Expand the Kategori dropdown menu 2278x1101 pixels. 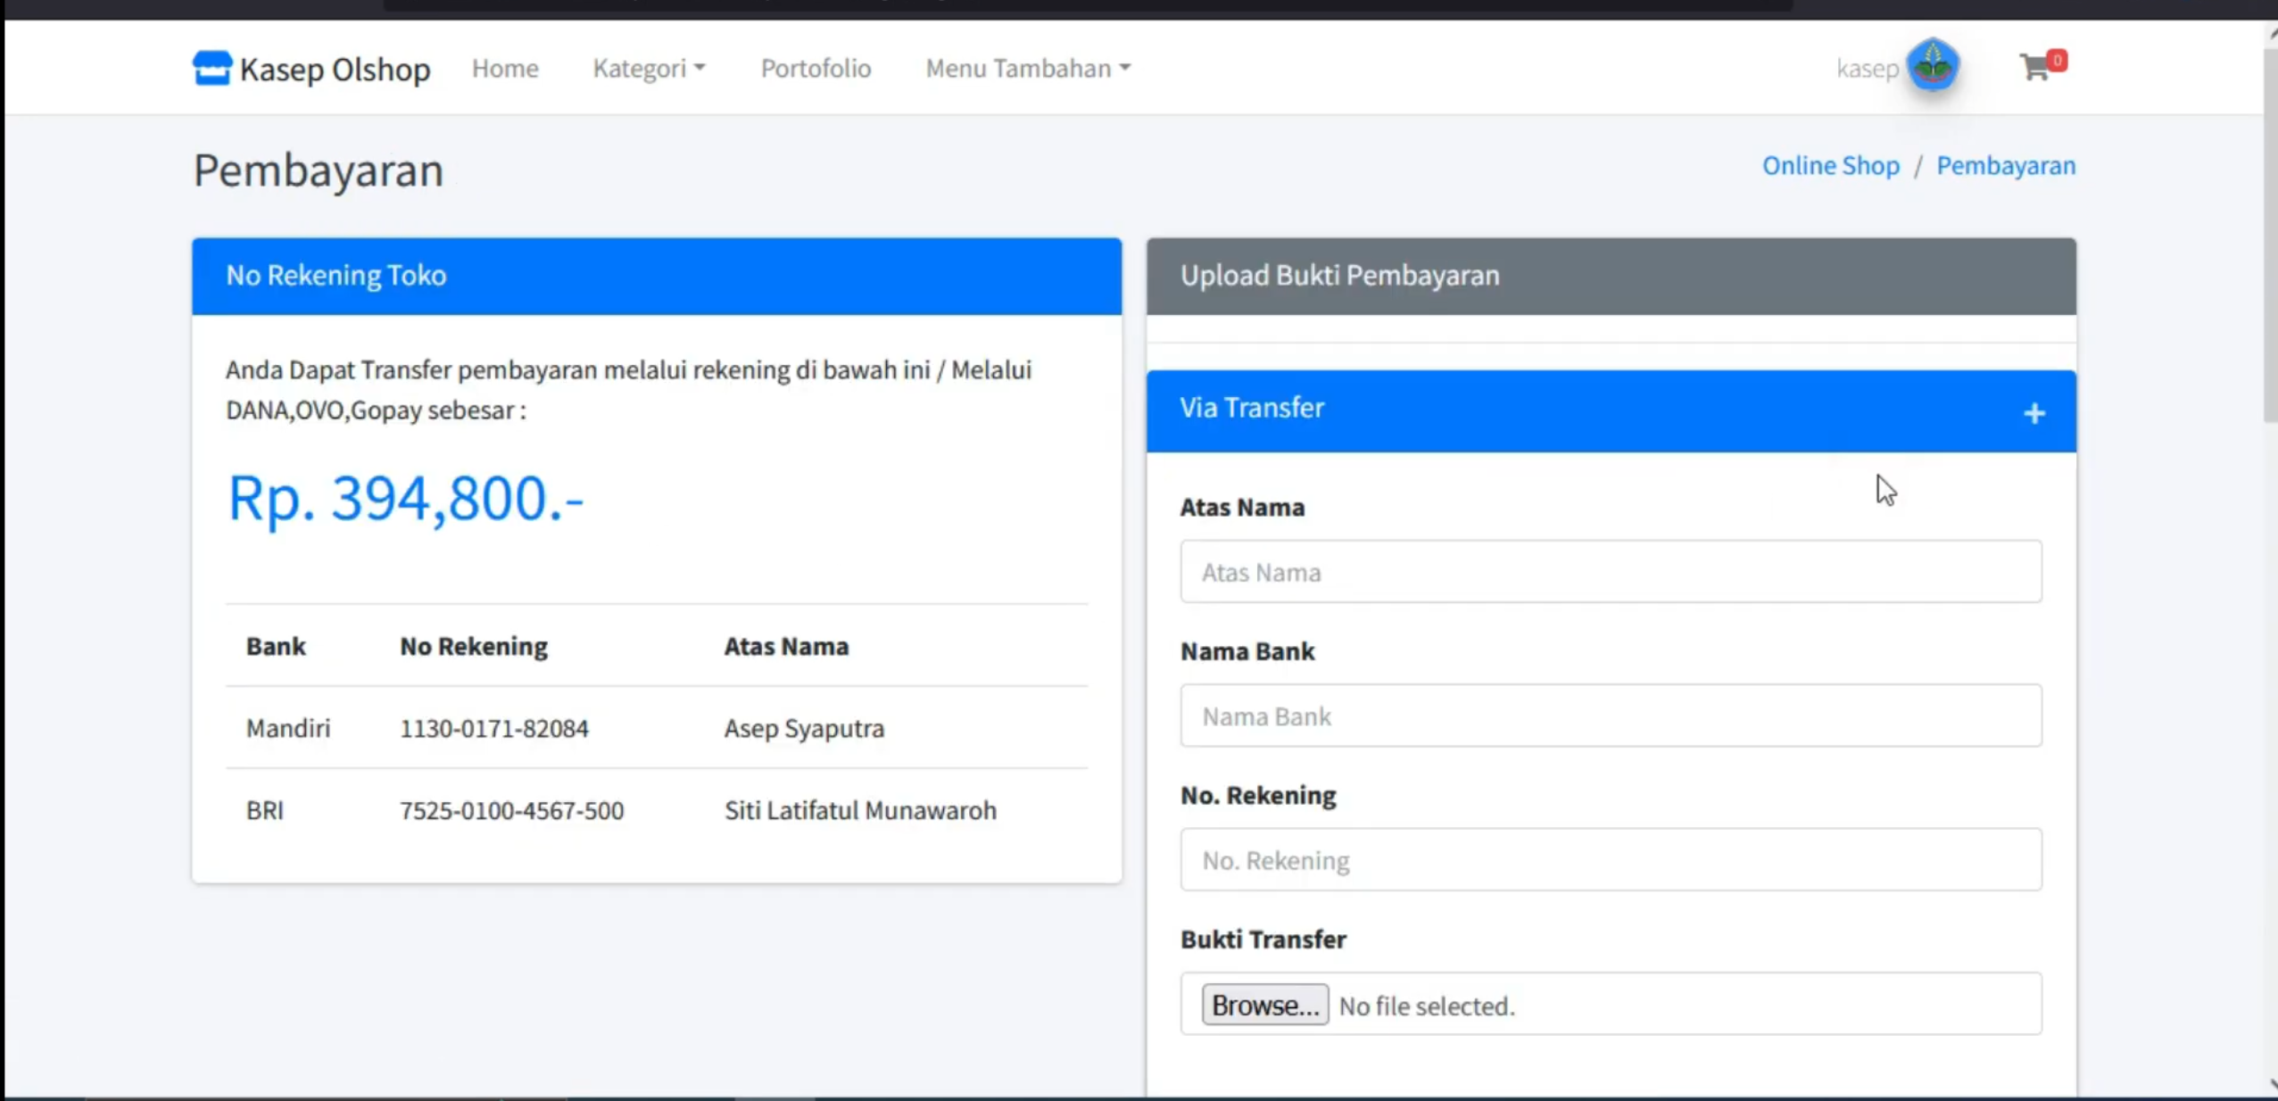pos(649,69)
